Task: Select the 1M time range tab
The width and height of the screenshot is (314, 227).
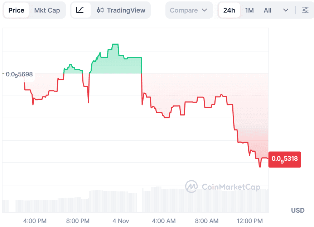Action: click(249, 10)
